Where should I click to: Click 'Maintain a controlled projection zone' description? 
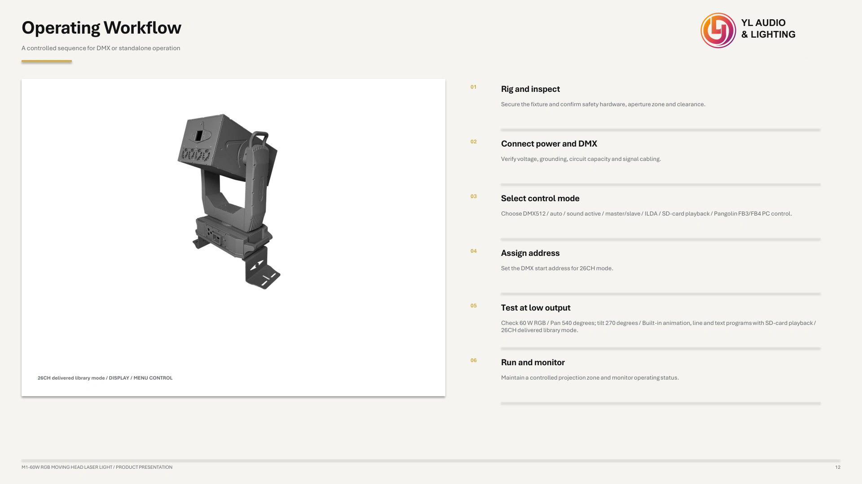[x=590, y=378]
